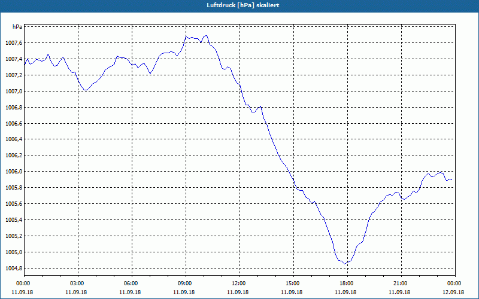The image size is (479, 299).
Task: Click the 12:00 time axis label
Action: (239, 283)
